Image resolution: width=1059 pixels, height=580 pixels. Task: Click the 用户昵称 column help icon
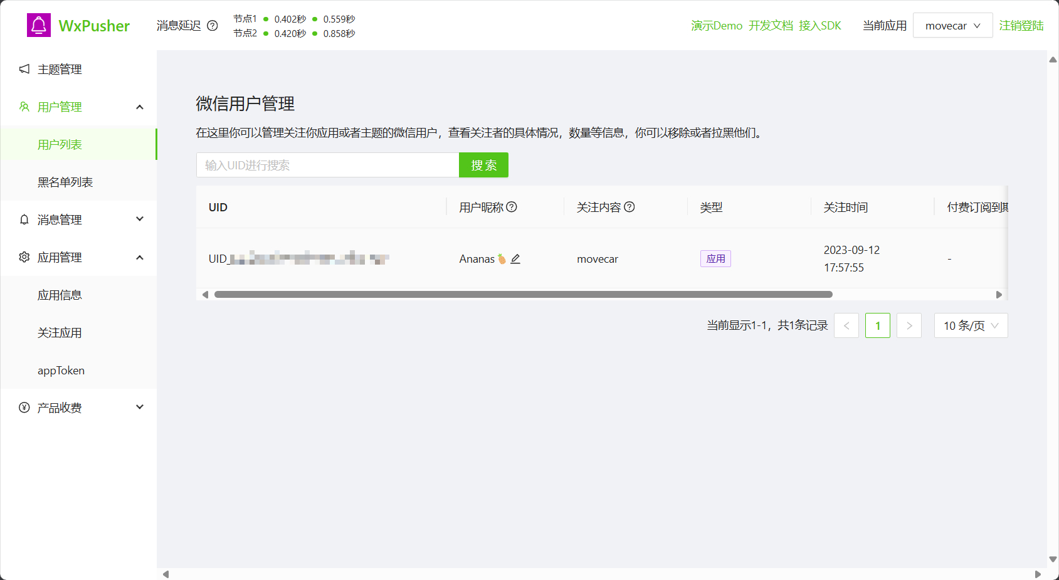tap(513, 206)
